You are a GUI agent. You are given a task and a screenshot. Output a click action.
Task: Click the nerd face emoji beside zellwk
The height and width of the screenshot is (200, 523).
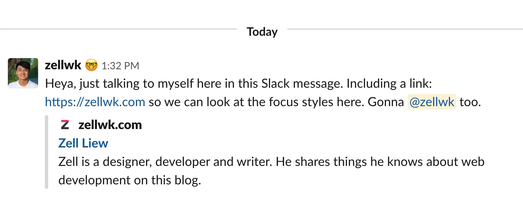click(91, 65)
